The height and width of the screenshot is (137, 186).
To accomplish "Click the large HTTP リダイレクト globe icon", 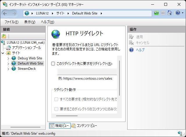I will pos(56,34).
